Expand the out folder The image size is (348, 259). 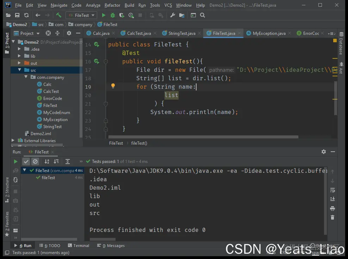pos(19,63)
